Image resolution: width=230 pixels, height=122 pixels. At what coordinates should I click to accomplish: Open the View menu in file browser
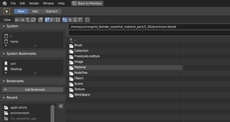[7, 20]
